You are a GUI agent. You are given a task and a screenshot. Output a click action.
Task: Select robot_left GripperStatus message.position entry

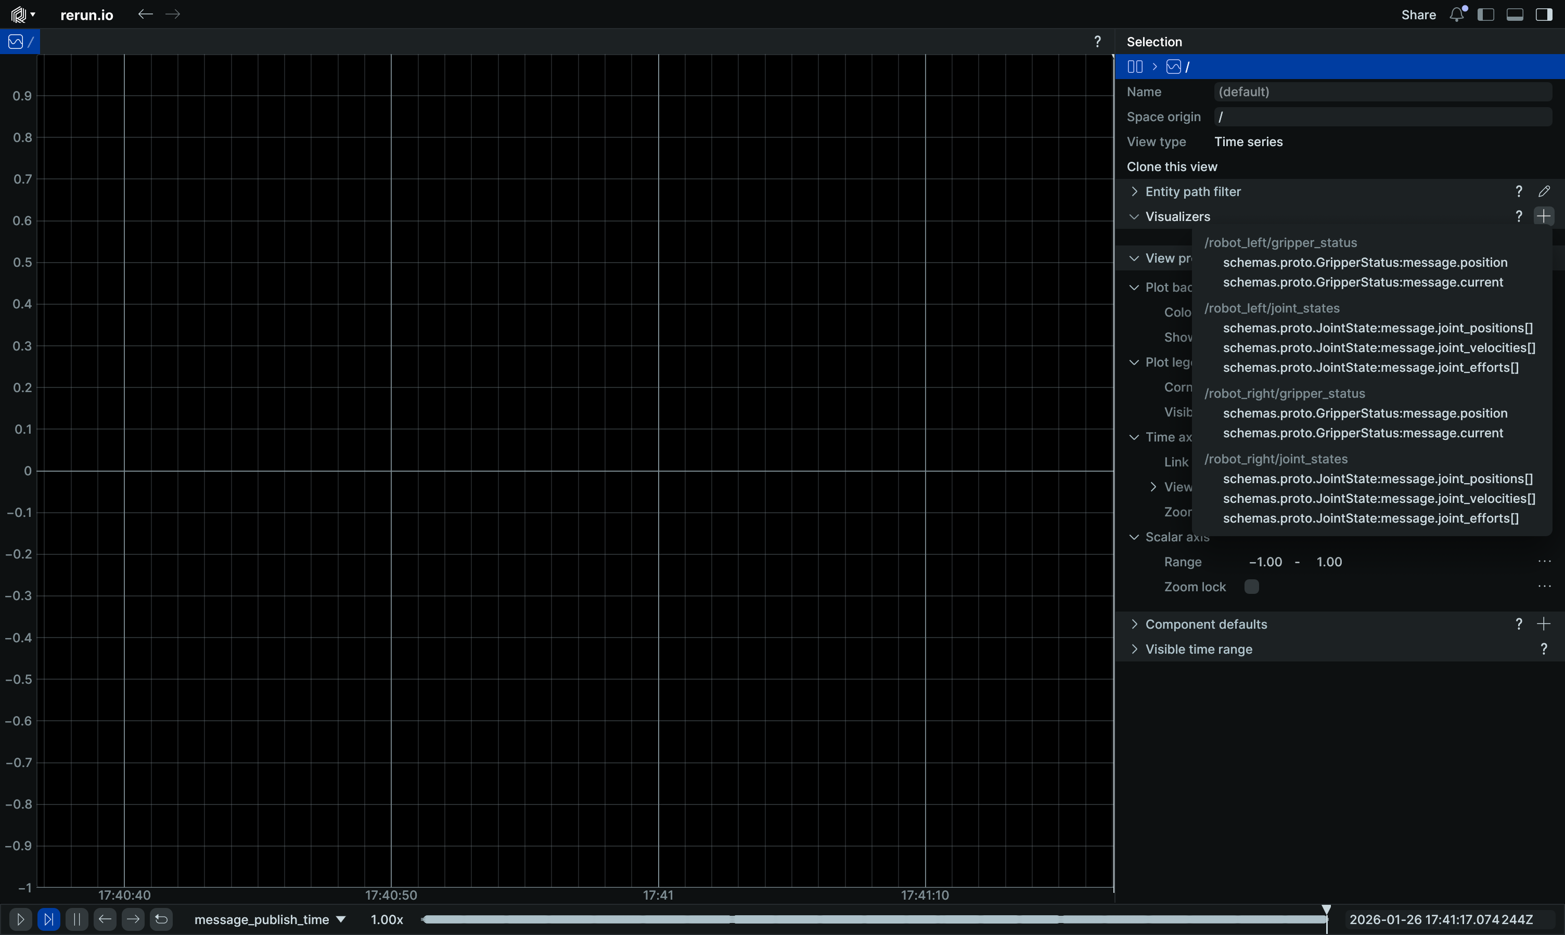(1365, 262)
